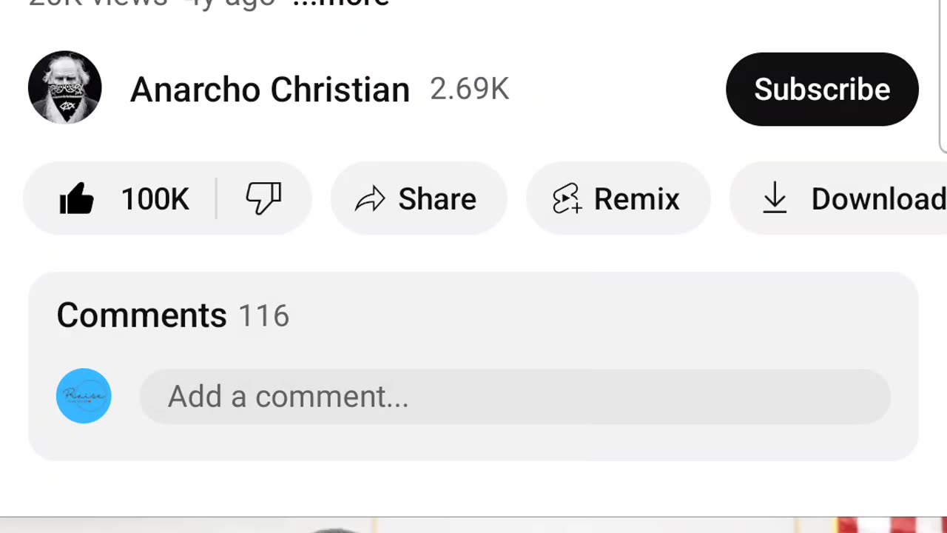The height and width of the screenshot is (533, 947).
Task: Click the Share arrow icon
Action: pos(370,199)
